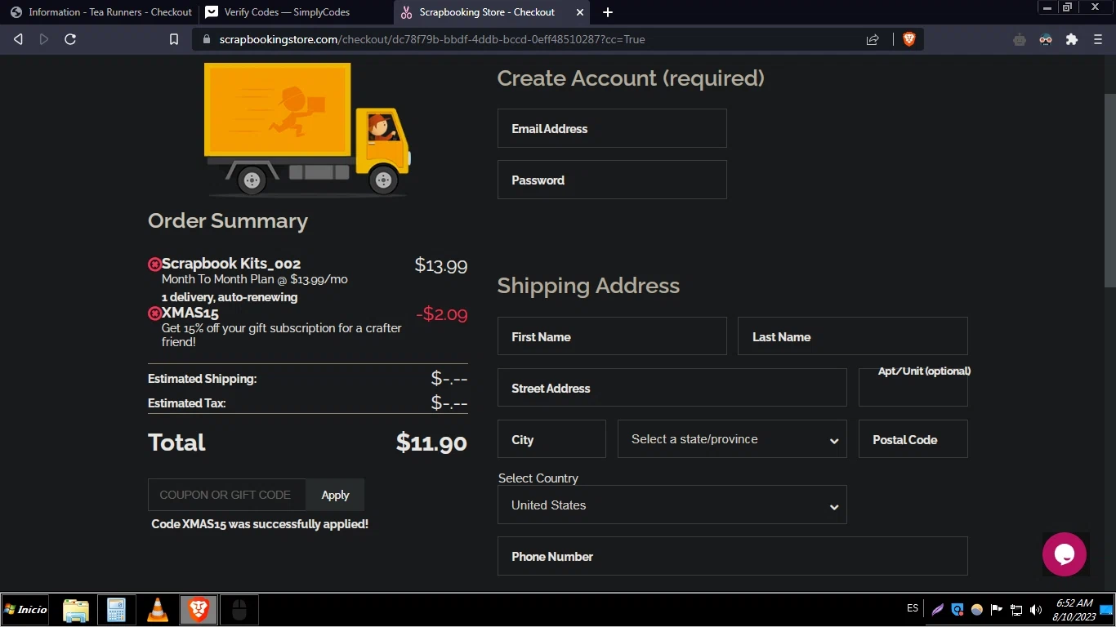
Task: Click the mouse app taskbar icon
Action: point(239,610)
